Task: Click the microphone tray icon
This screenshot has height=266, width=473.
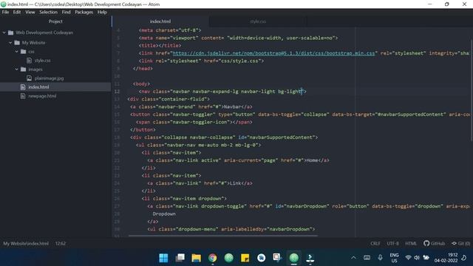Action: [380, 257]
